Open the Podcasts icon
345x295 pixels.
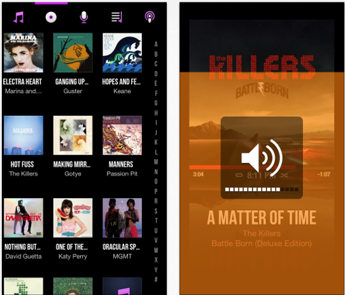coord(150,17)
